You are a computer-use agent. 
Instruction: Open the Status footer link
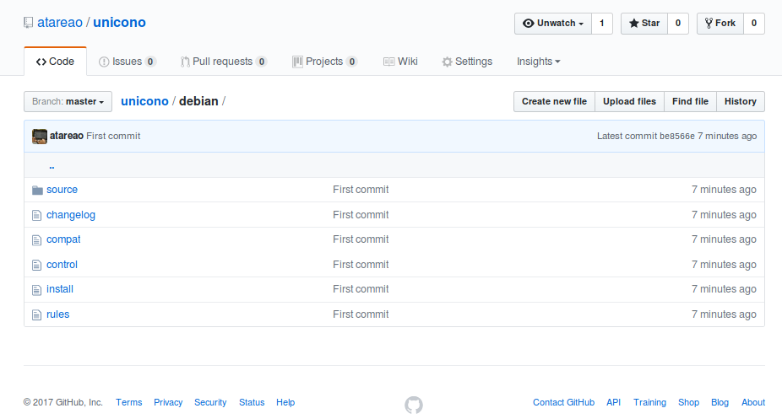click(252, 402)
